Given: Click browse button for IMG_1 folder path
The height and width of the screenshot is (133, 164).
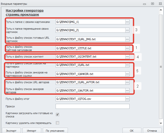Looking at the screenshot, I should click(x=127, y=22).
